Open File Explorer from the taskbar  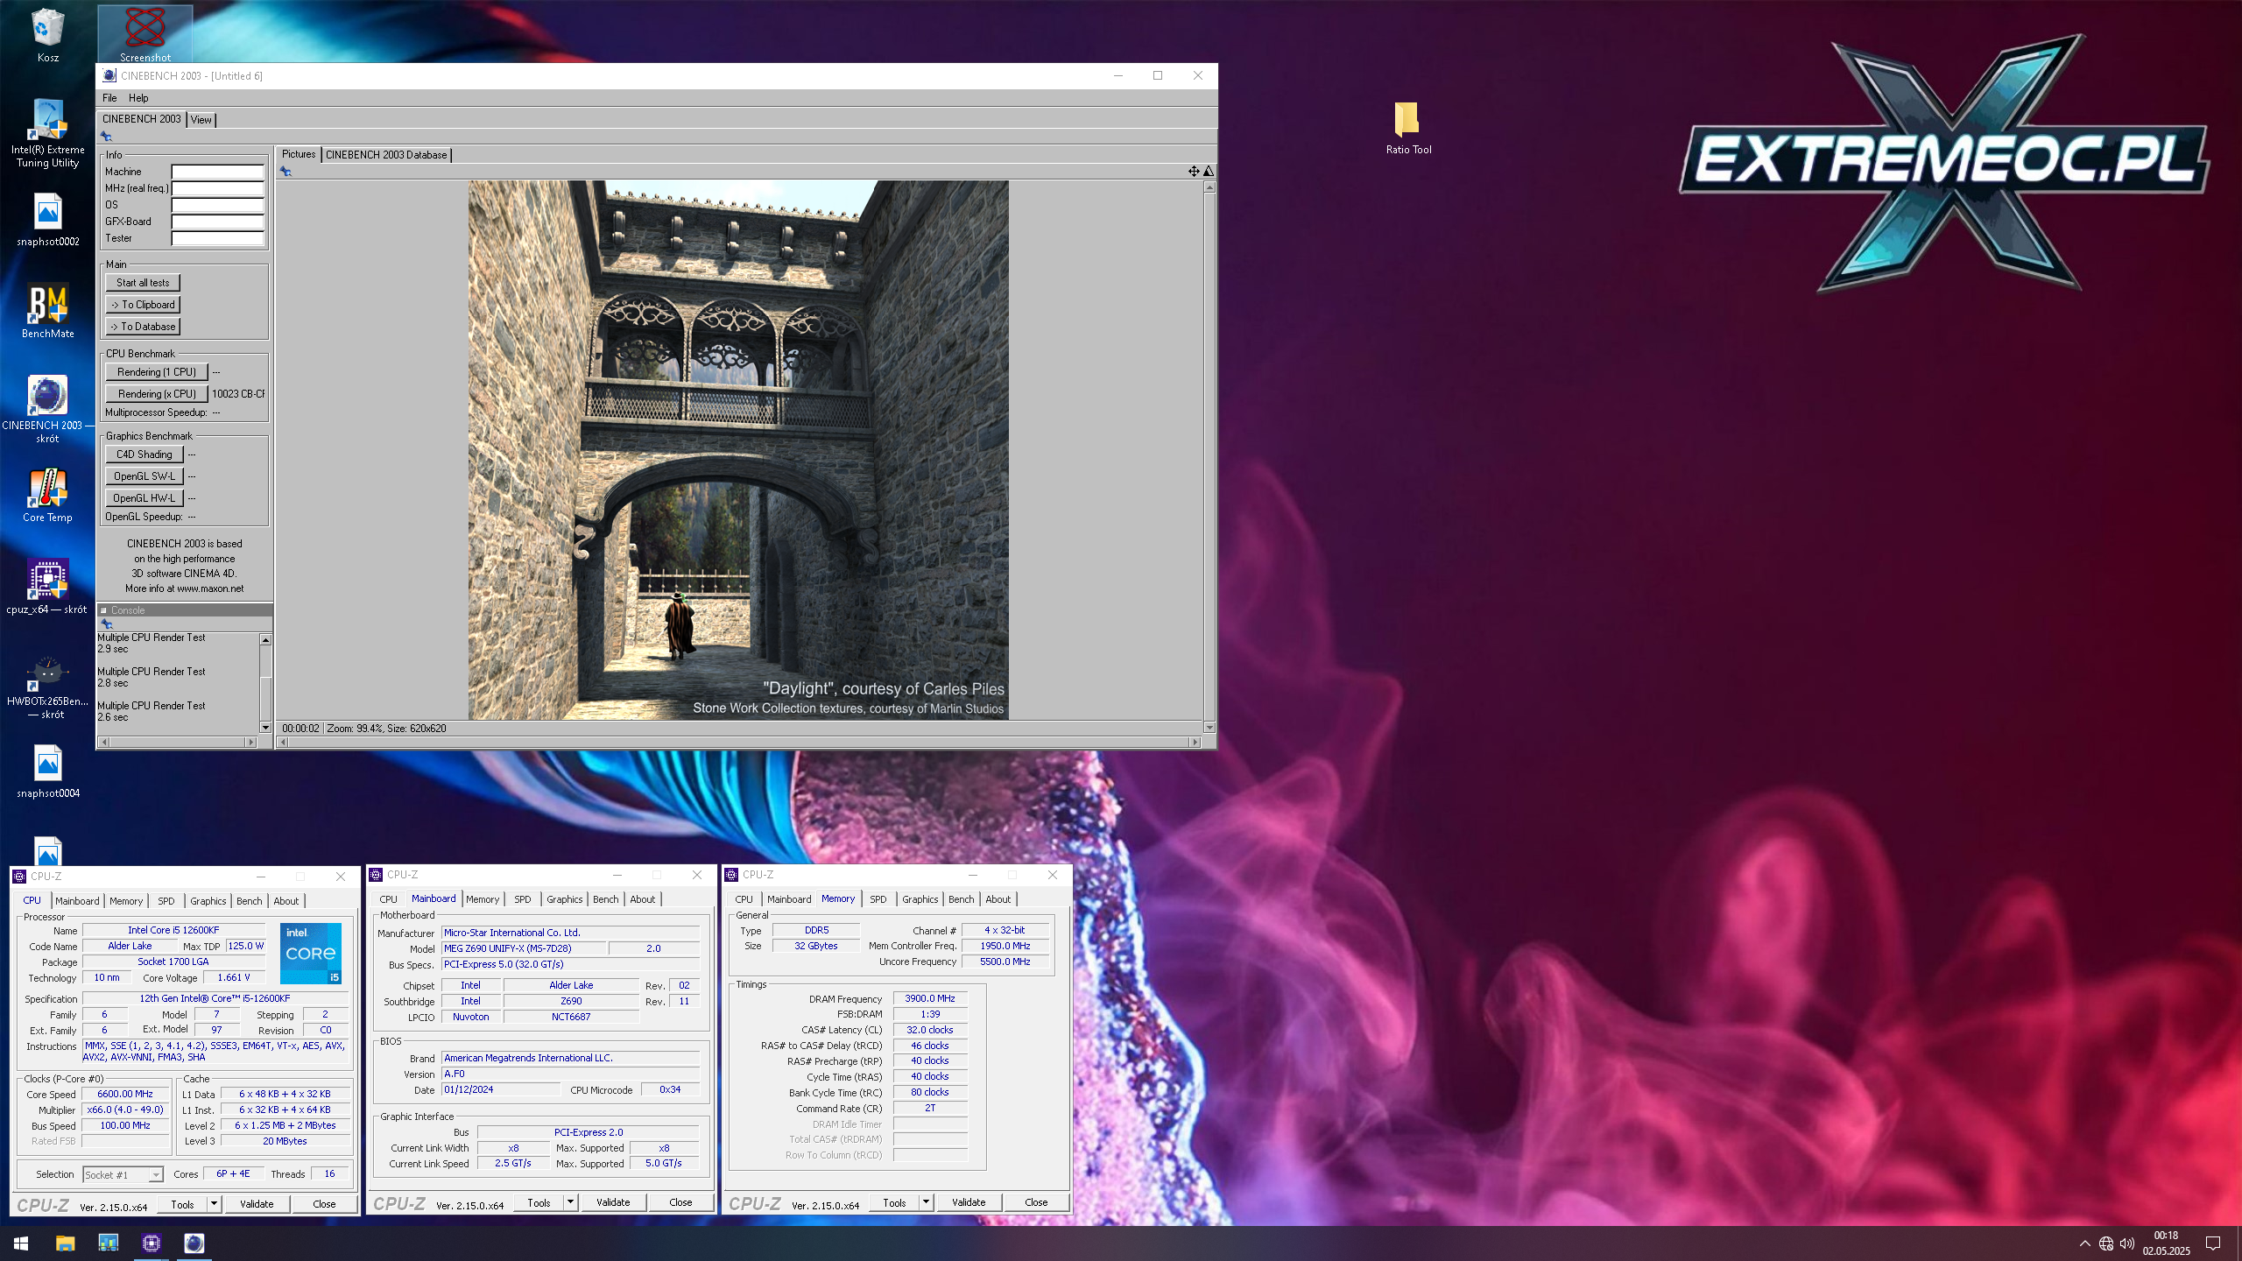[x=65, y=1243]
